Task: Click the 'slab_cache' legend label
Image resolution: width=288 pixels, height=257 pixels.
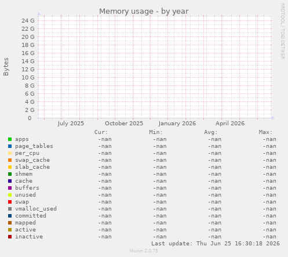Action: click(x=32, y=167)
